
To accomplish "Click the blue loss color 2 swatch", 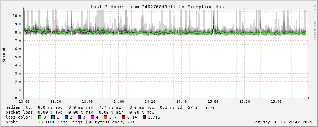I will click(x=66, y=117).
